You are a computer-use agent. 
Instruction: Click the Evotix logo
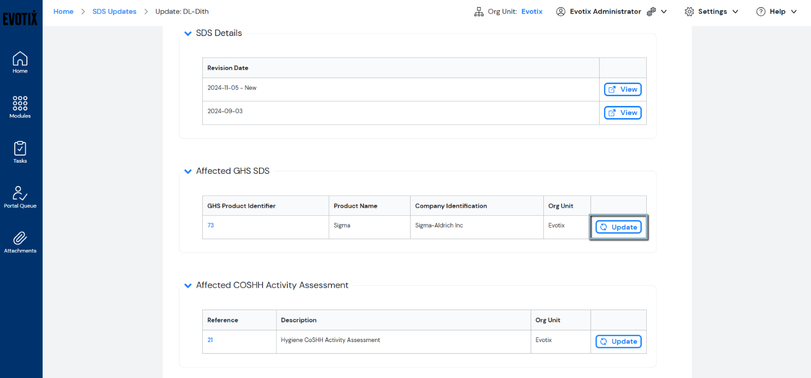[x=20, y=18]
